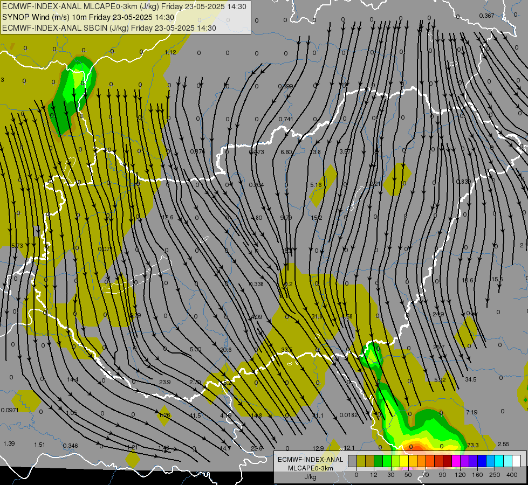Click the 30 tick label on the scale

[390, 475]
